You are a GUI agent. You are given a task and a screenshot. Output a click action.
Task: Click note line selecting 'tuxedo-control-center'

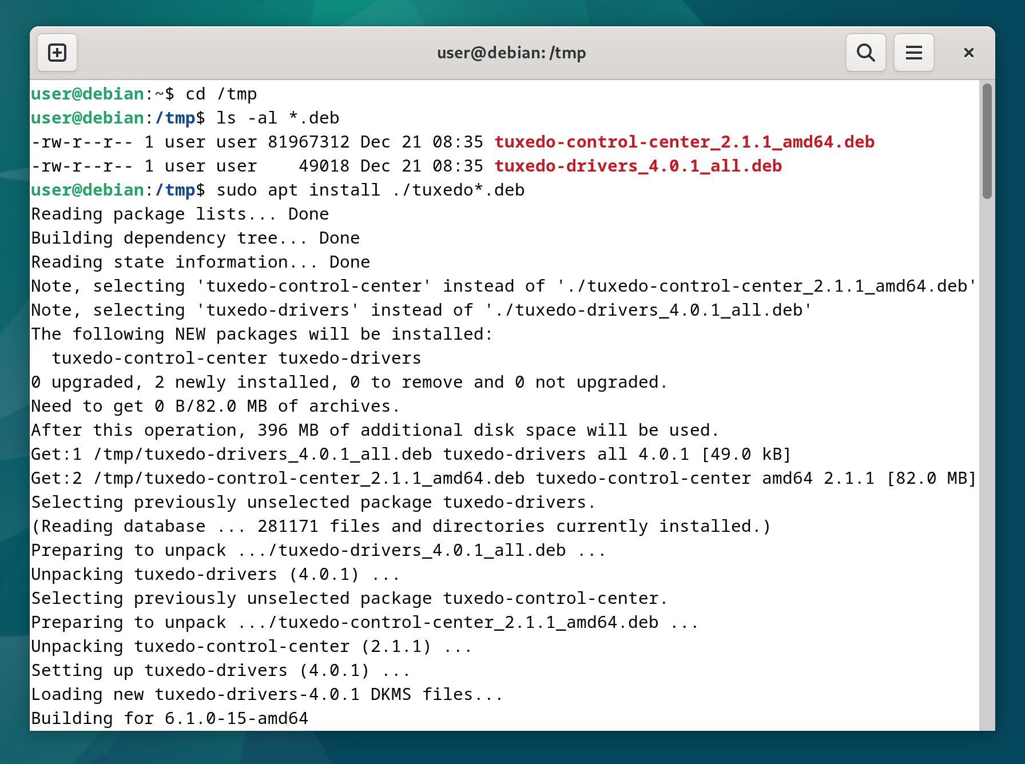(503, 286)
